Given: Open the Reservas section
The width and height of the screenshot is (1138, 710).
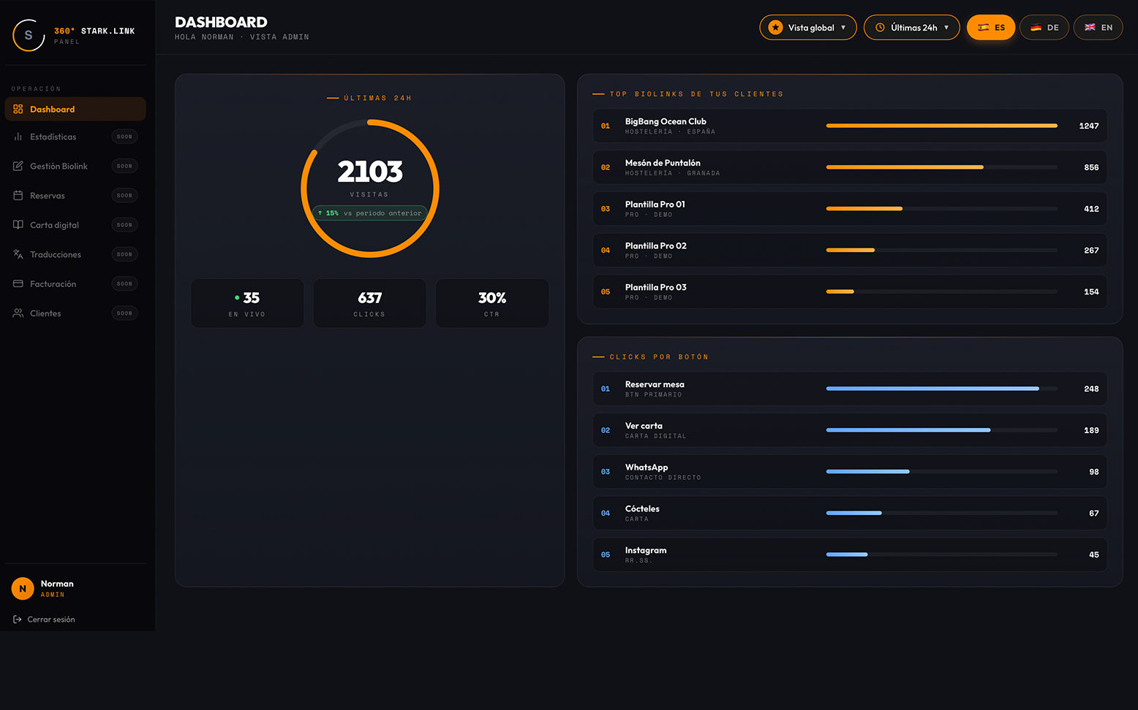Looking at the screenshot, I should coord(75,195).
